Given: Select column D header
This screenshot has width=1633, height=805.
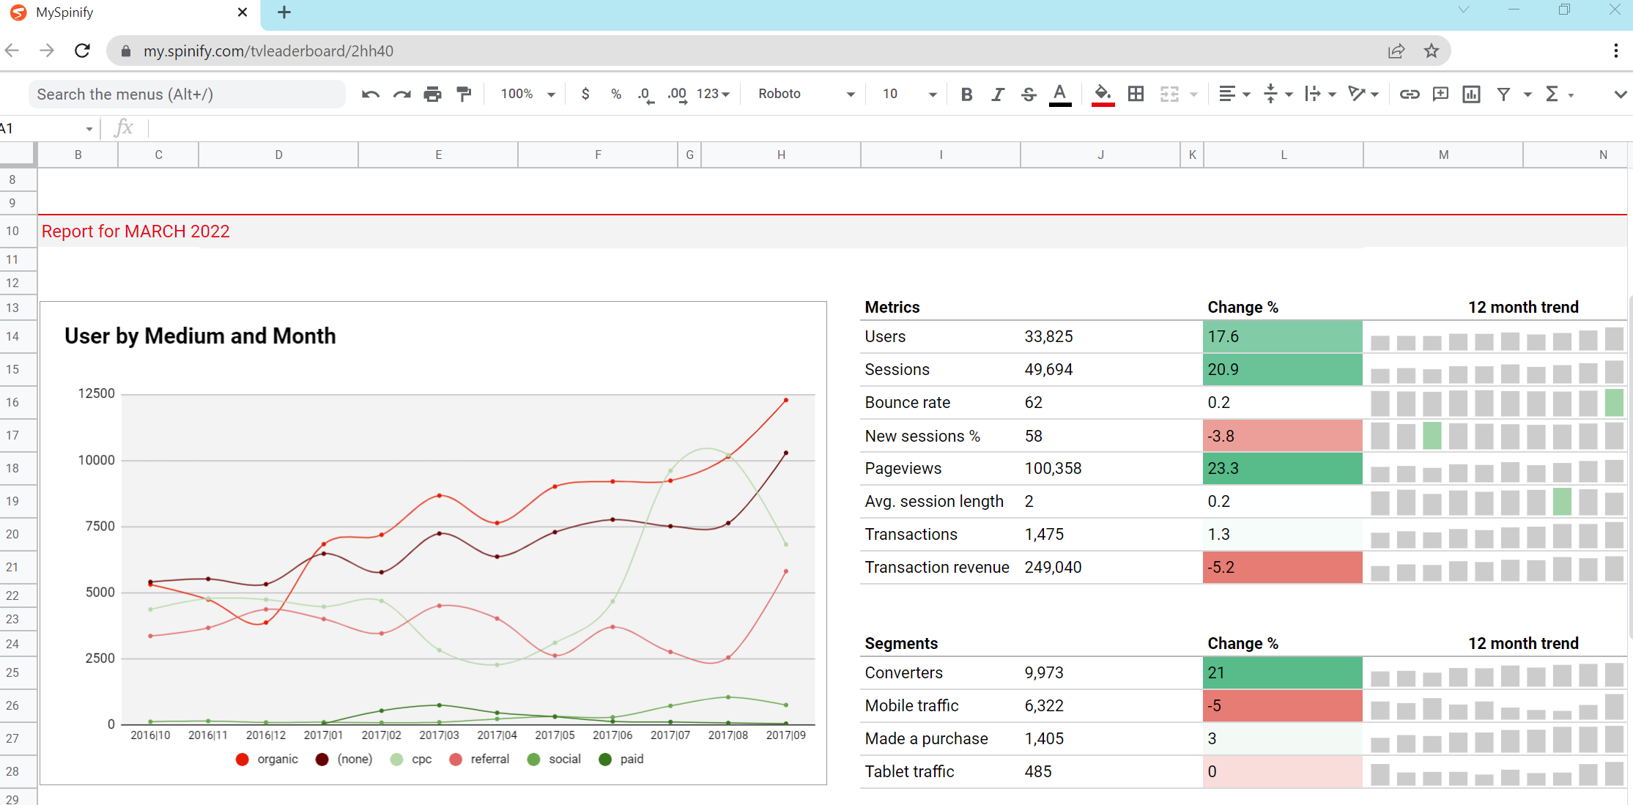Looking at the screenshot, I should pos(278,155).
